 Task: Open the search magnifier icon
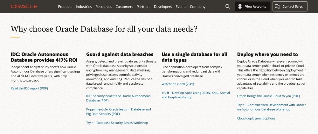227,6
